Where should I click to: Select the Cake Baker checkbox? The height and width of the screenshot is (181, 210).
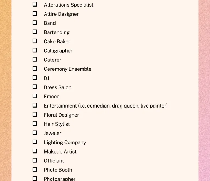pyautogui.click(x=35, y=41)
